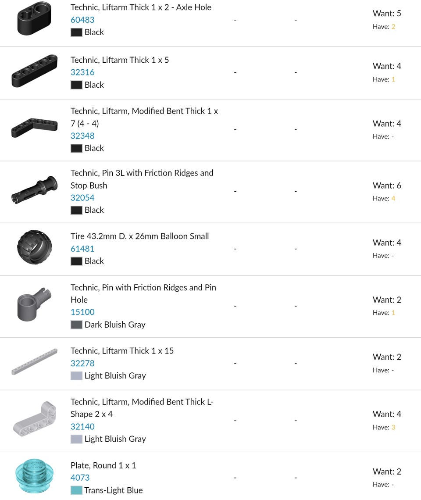The height and width of the screenshot is (500, 421).
Task: Click the L-Shape 2 x 4 liftarm image
Action: (x=34, y=419)
